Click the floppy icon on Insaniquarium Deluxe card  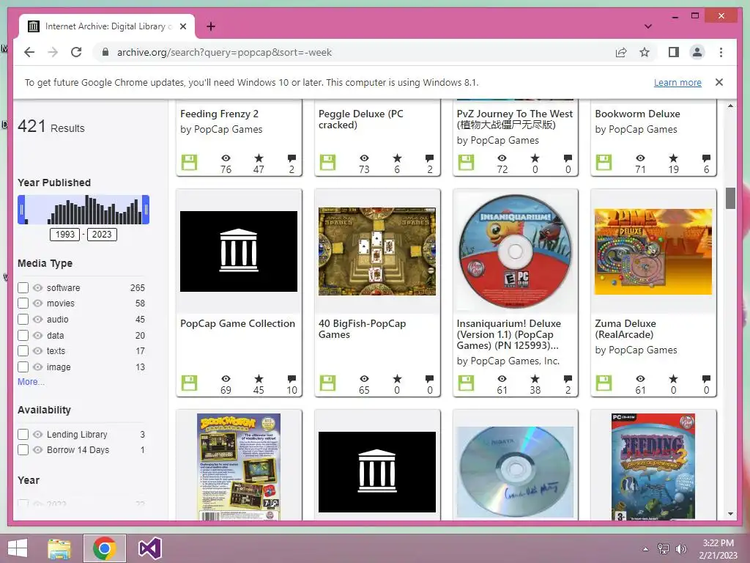pyautogui.click(x=466, y=383)
